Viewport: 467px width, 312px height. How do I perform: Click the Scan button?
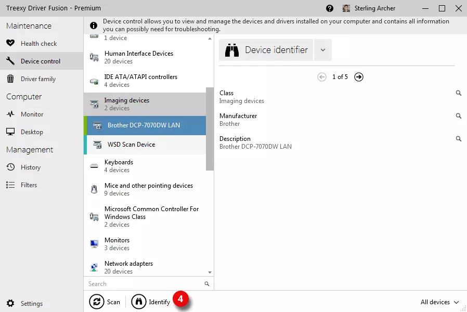tap(105, 302)
